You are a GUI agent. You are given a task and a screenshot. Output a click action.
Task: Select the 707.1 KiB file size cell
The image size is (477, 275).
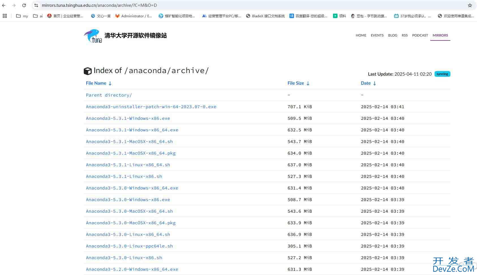click(x=300, y=107)
